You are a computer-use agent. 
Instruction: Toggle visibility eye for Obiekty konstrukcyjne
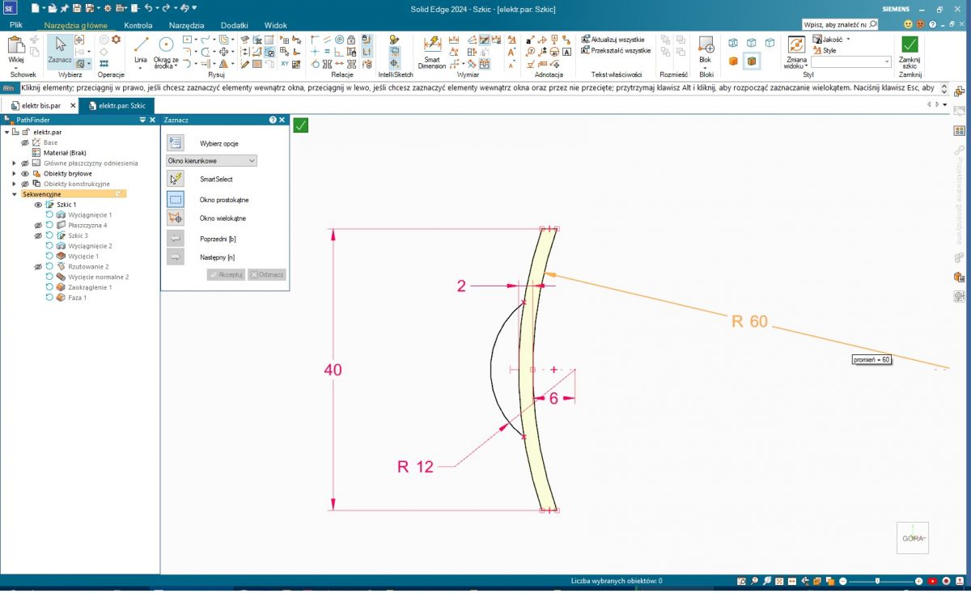[x=25, y=184]
